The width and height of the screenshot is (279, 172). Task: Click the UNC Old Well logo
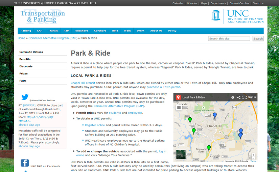216,15
